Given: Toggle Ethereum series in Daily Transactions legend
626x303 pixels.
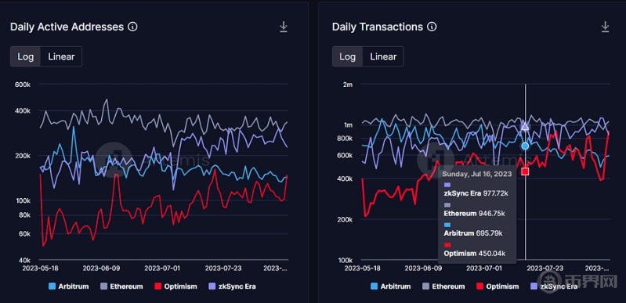Looking at the screenshot, I should pos(443,287).
